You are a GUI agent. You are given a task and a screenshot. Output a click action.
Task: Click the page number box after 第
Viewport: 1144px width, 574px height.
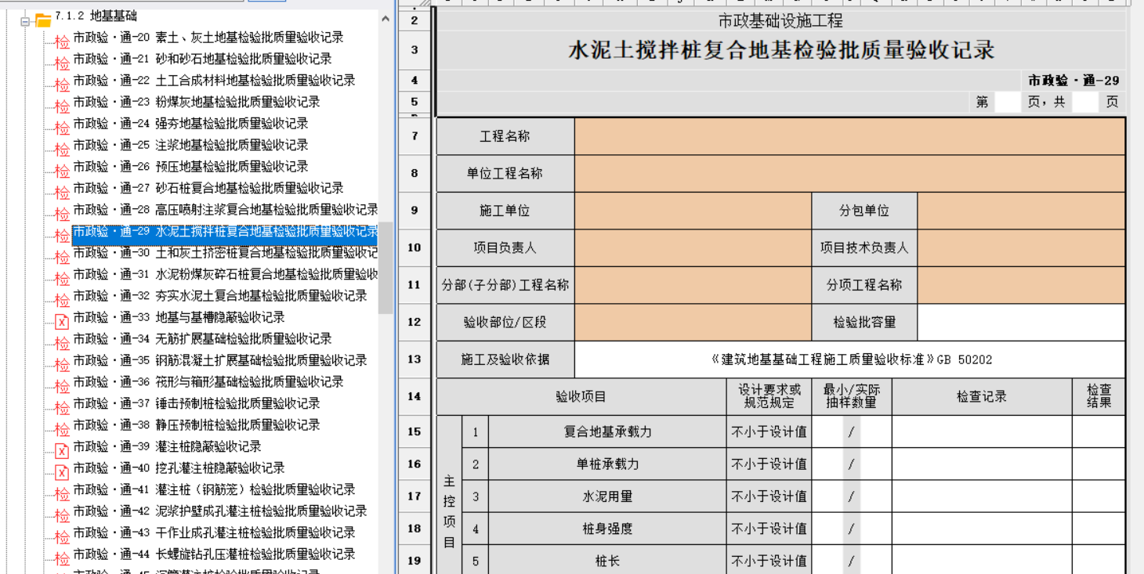click(1007, 102)
